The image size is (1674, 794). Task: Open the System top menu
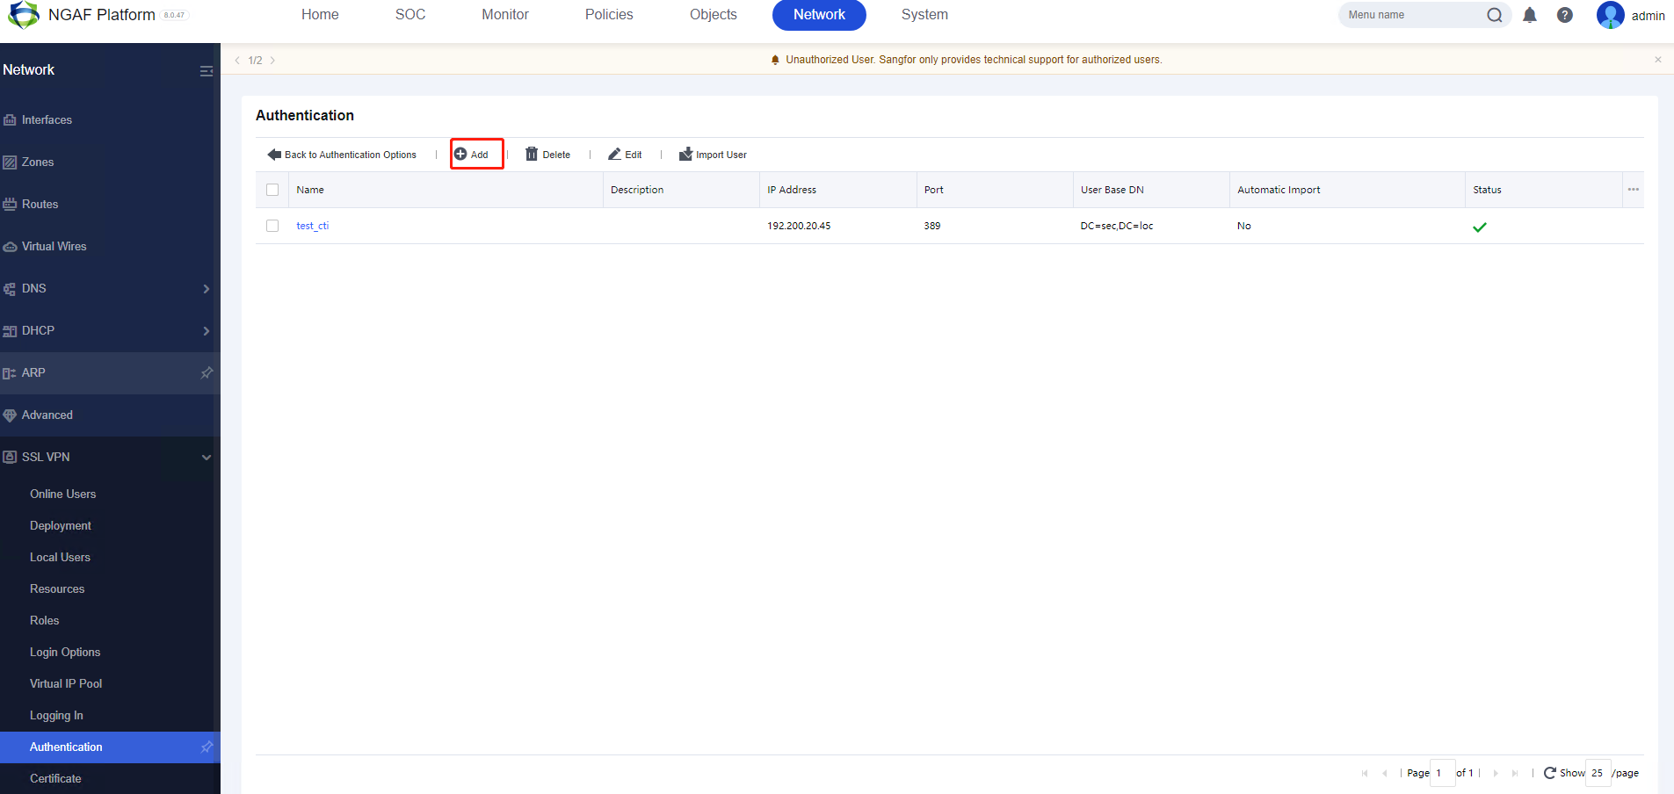click(x=924, y=15)
